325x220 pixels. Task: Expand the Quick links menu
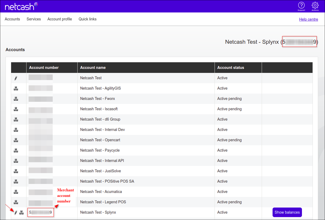click(x=87, y=19)
